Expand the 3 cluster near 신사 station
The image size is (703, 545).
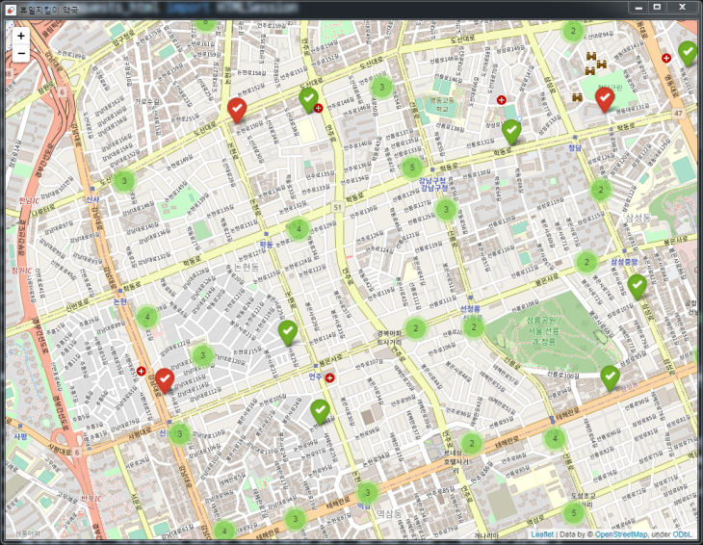point(123,180)
